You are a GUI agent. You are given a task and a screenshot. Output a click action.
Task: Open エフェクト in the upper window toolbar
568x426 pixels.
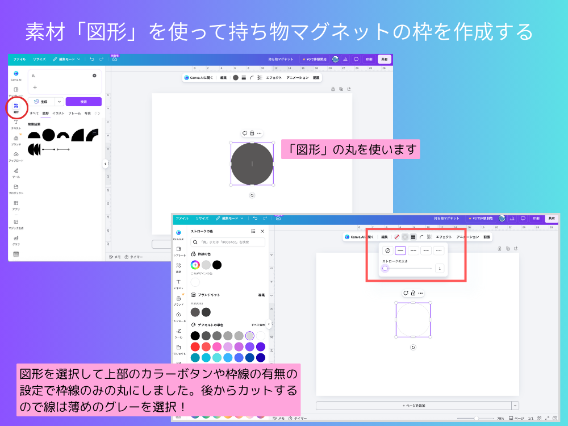[x=274, y=77]
